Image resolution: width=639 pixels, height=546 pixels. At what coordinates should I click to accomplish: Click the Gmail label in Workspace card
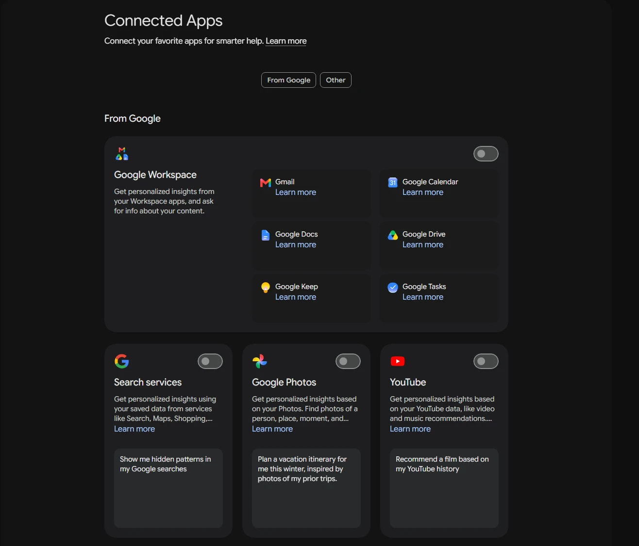point(285,182)
